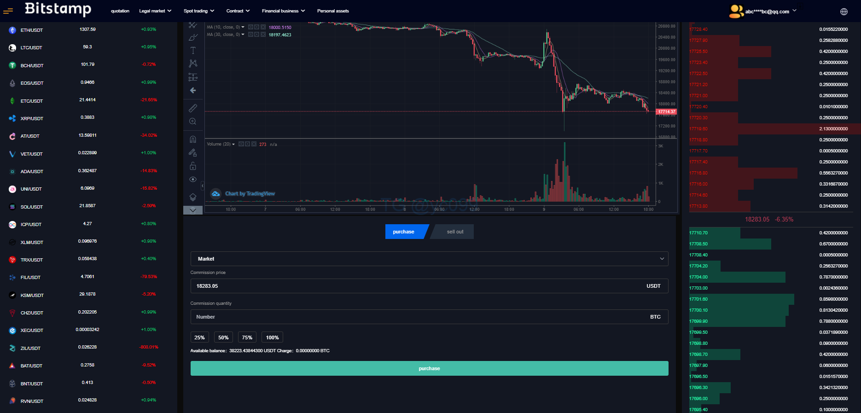Hide all drawings with eye icon
Image resolution: width=861 pixels, height=413 pixels.
[193, 179]
